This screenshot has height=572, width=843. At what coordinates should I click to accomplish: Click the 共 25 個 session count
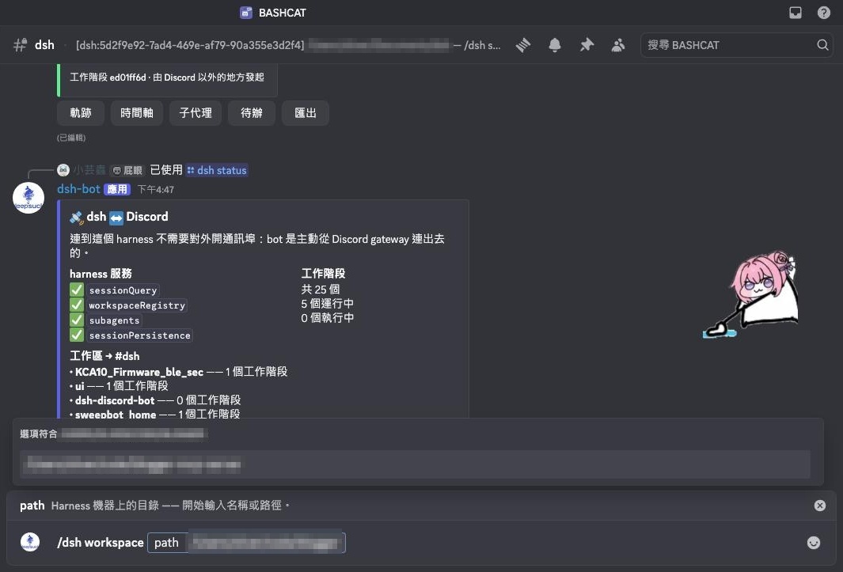[x=321, y=290]
